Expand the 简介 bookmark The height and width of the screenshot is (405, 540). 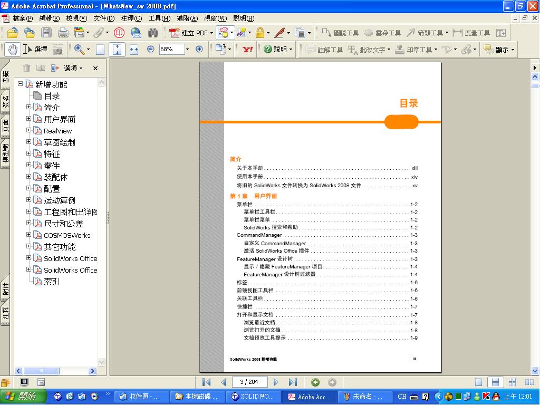point(29,107)
